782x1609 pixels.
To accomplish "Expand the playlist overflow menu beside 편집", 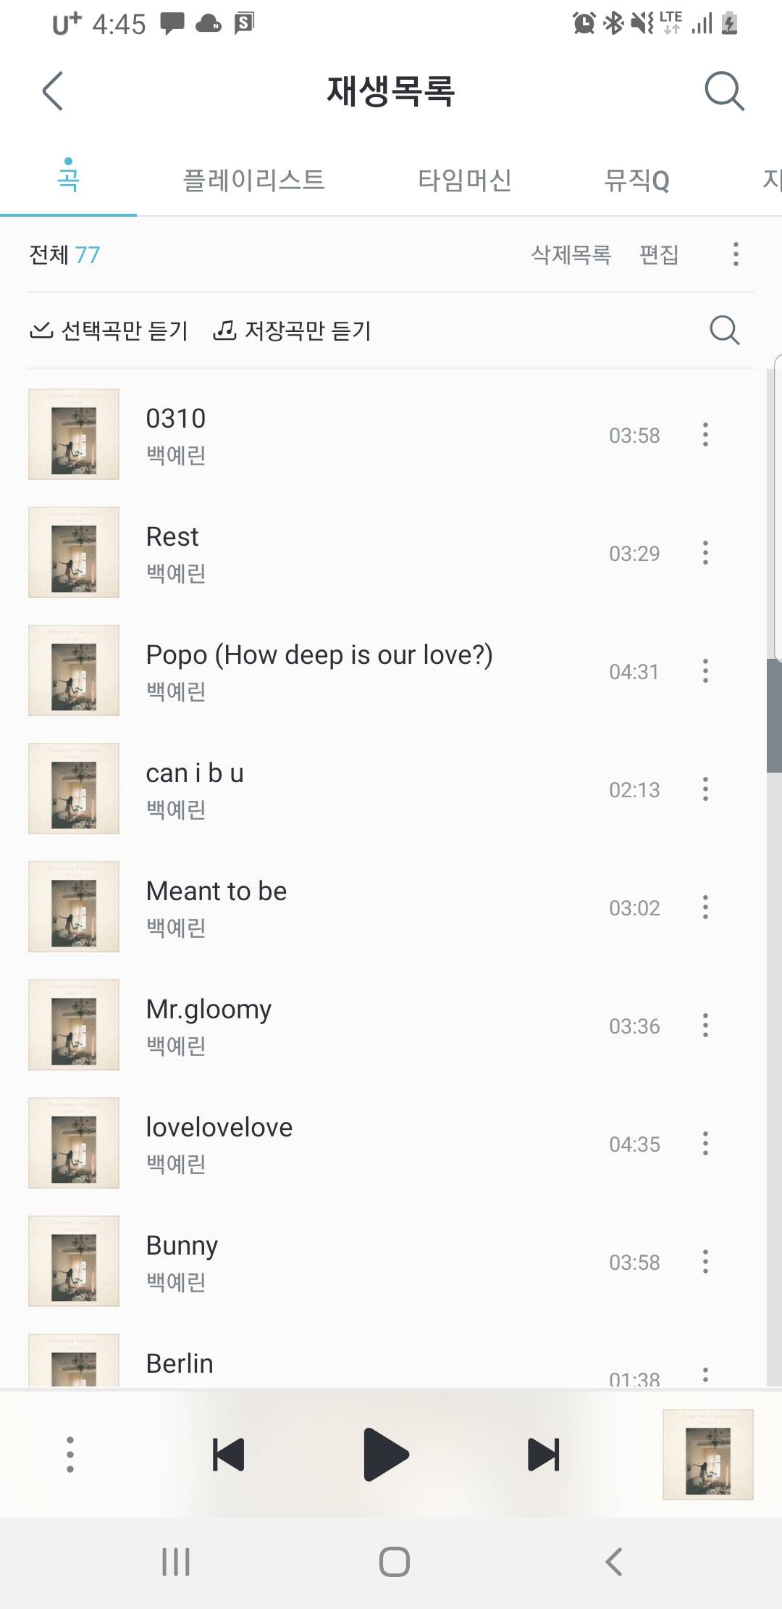I will pyautogui.click(x=736, y=254).
